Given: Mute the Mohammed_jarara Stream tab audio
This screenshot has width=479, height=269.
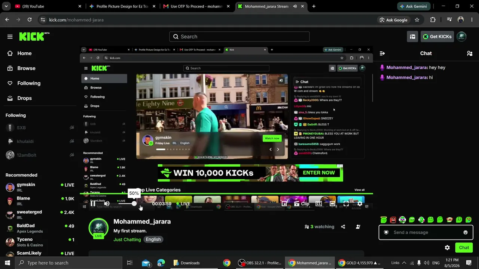Looking at the screenshot, I should 295,6.
